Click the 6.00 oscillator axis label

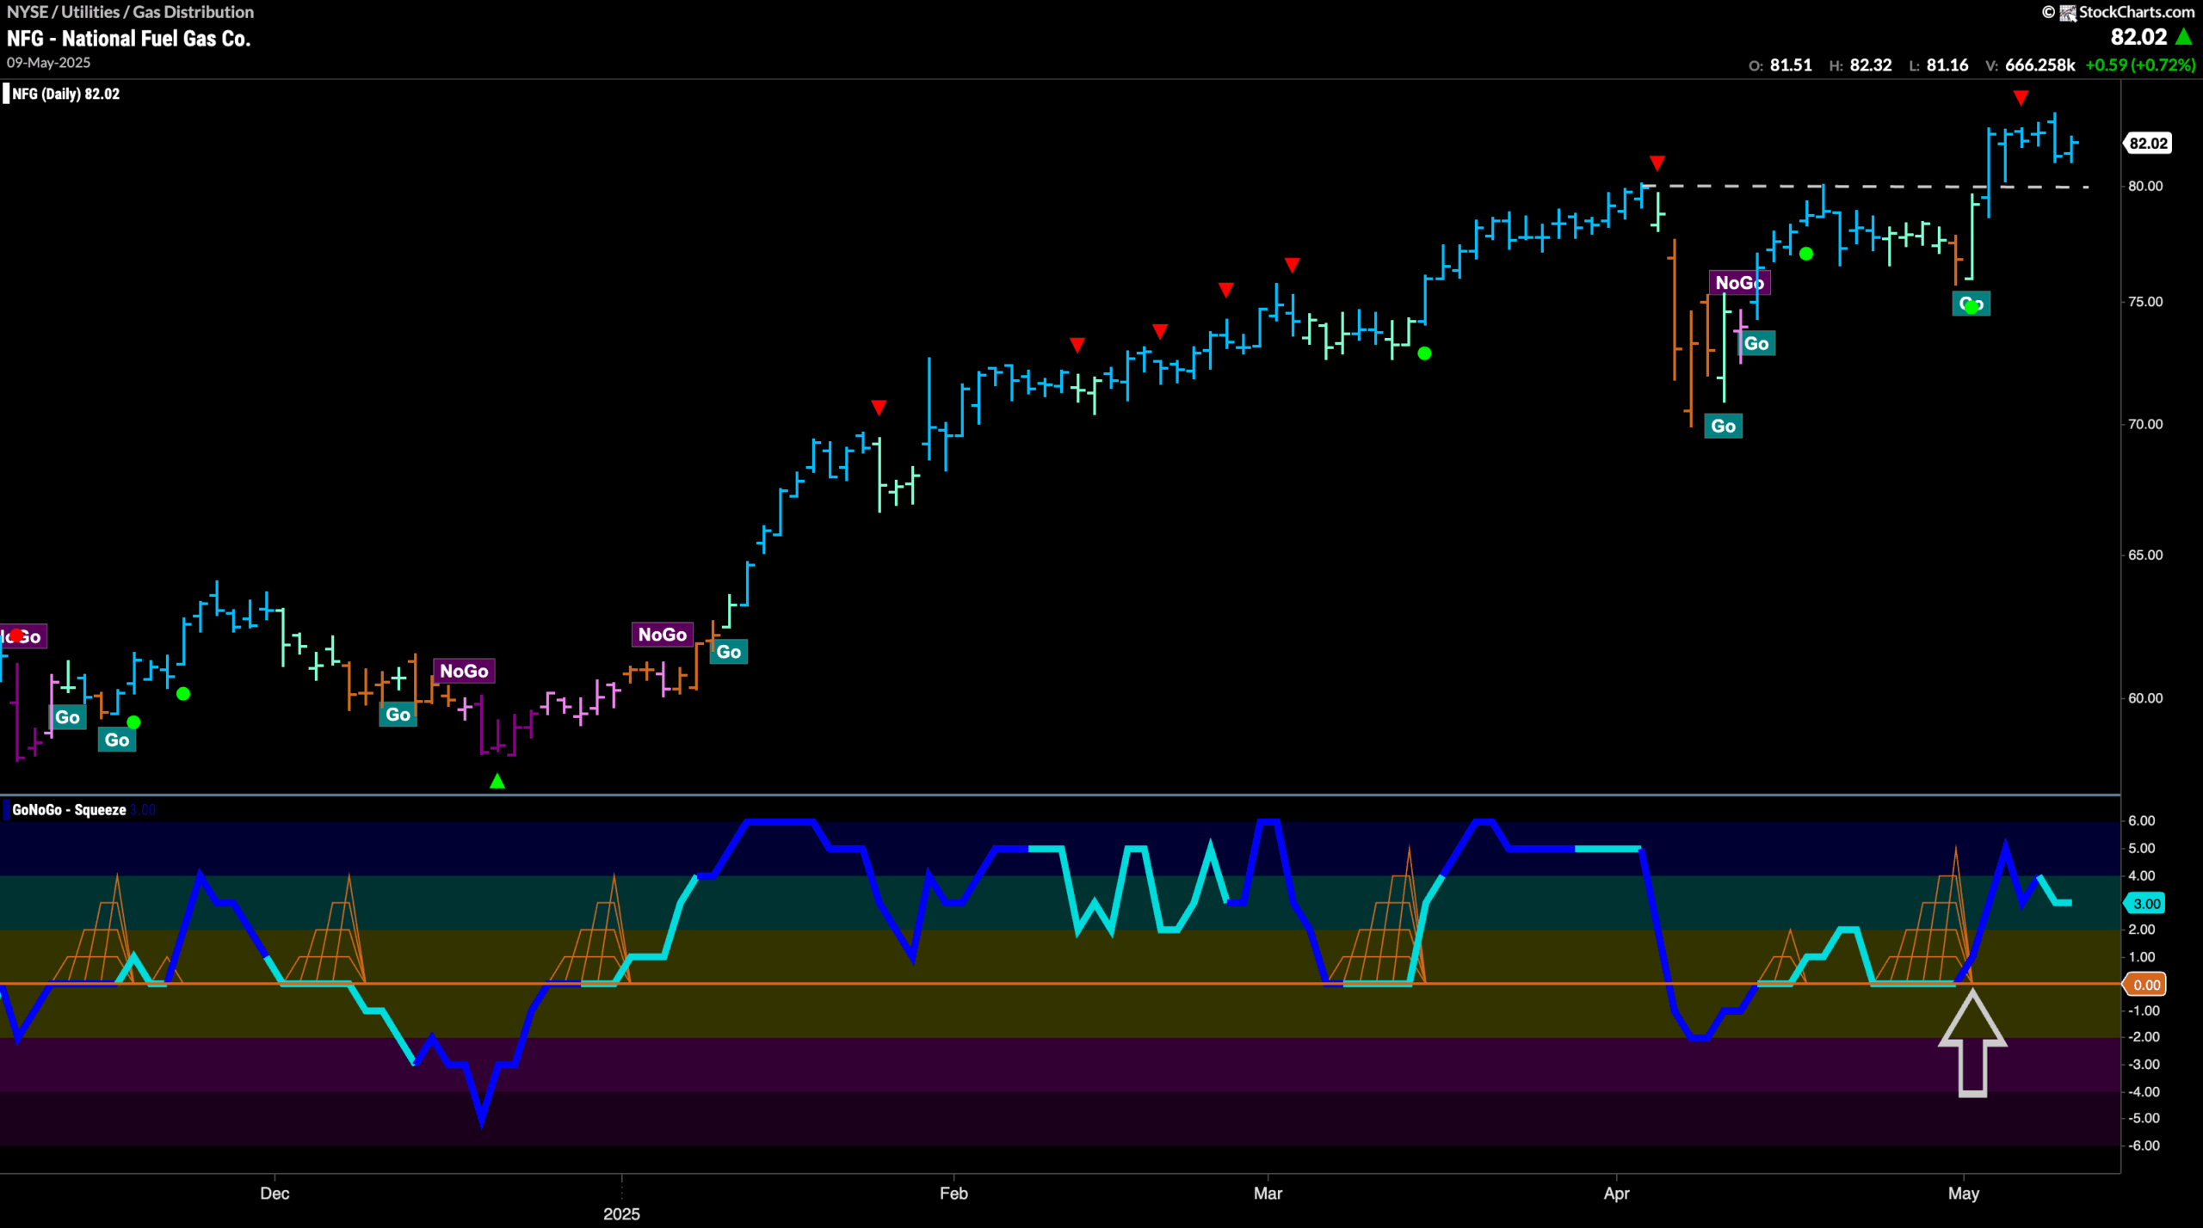coord(2142,821)
